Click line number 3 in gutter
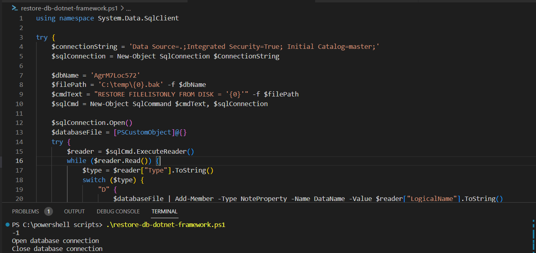The image size is (536, 253). tap(21, 37)
